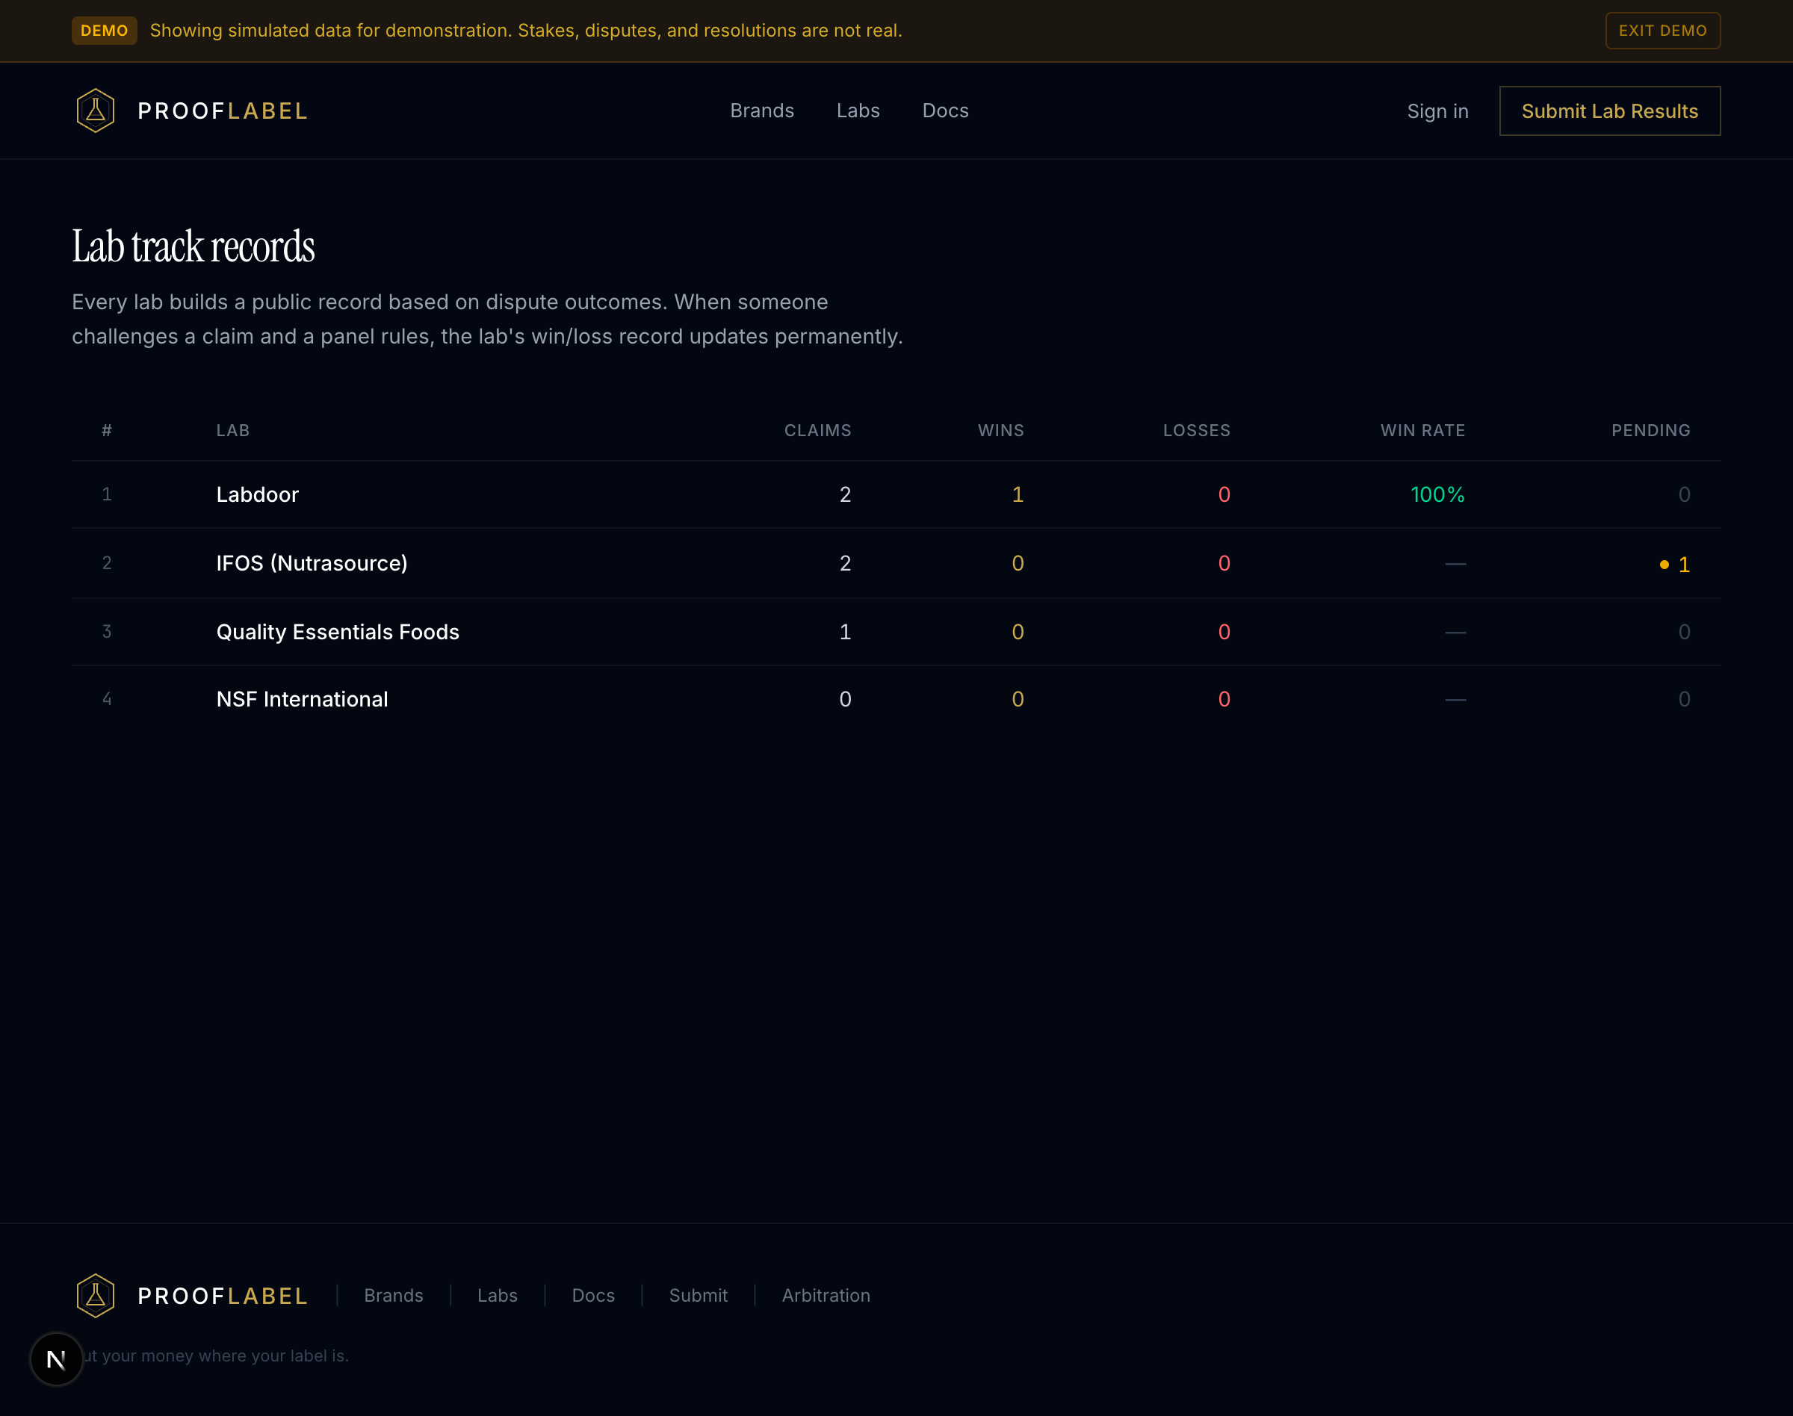Click the EXIT DEMO button
The height and width of the screenshot is (1416, 1793).
tap(1662, 30)
